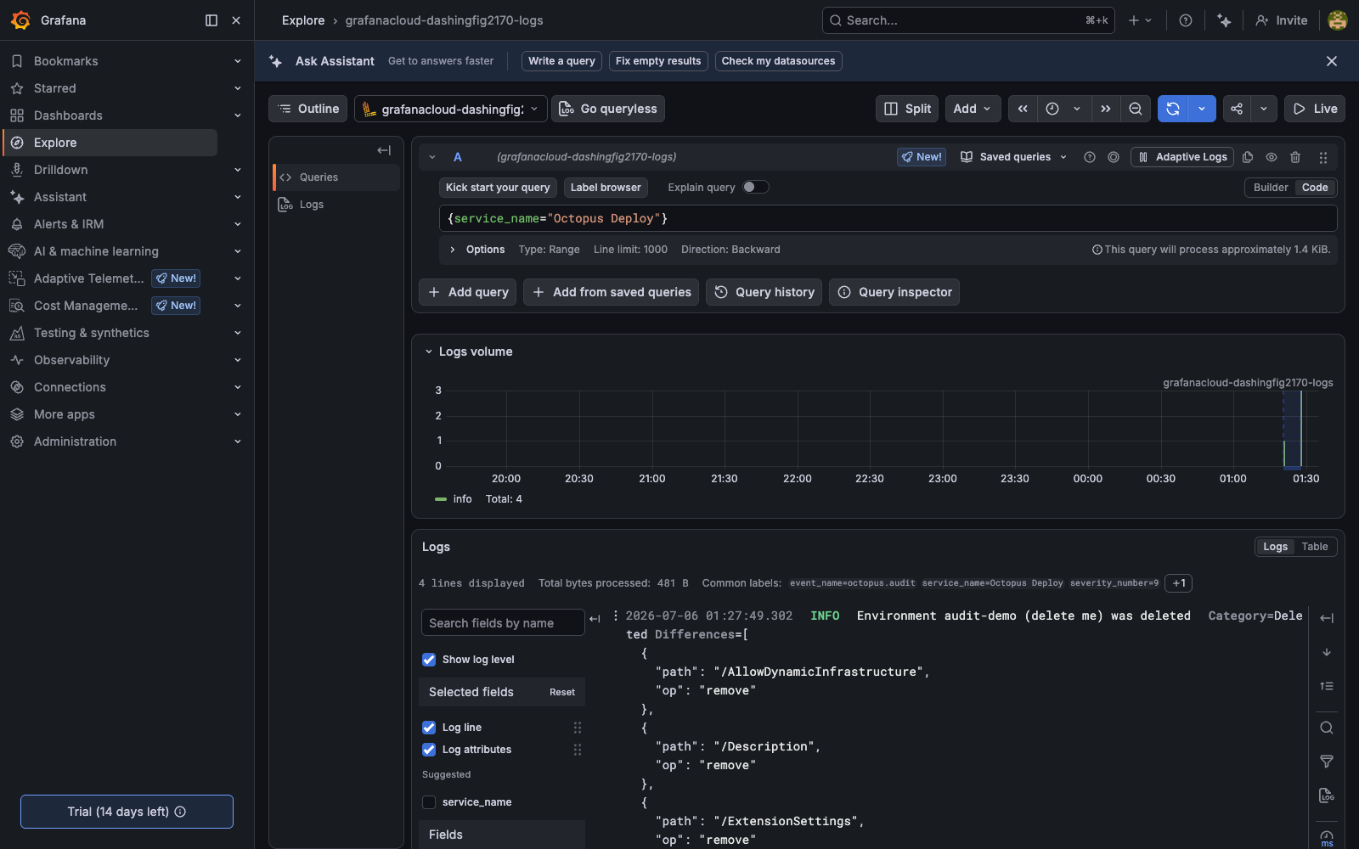
Task: Open the help question-mark icon in top bar
Action: pyautogui.click(x=1186, y=20)
